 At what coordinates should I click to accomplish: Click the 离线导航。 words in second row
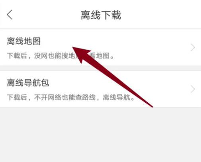coord(119,98)
